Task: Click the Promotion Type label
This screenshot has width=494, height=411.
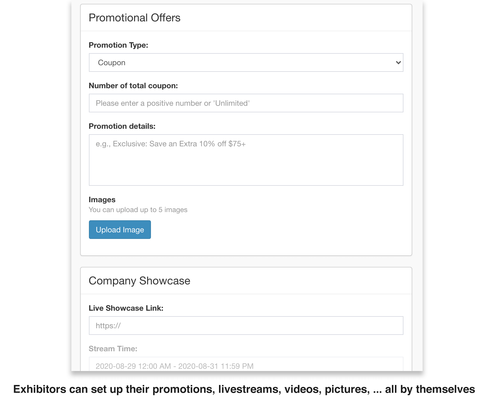Action: (x=118, y=45)
